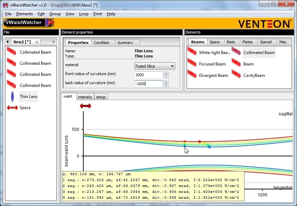This screenshot has height=206, width=297.
Task: Select the Space double-arrow icon in file list
Action: pos(12,108)
